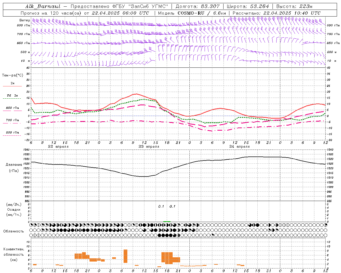341x273 pixels.
Task: Click the 'Давление' pressure panel label
Action: pyautogui.click(x=14, y=165)
